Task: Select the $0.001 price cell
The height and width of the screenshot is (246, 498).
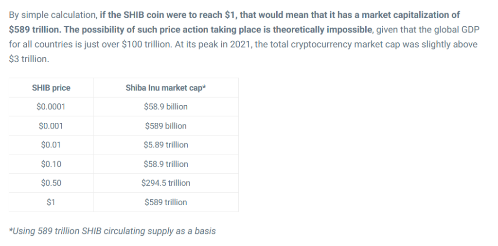Action: [x=51, y=126]
